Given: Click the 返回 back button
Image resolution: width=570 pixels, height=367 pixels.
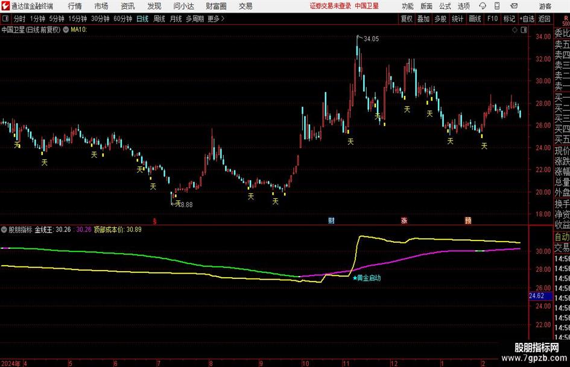Looking at the screenshot, I should pyautogui.click(x=544, y=19).
